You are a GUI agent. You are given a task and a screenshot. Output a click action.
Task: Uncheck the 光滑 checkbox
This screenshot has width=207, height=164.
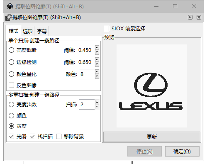pyautogui.click(x=11, y=137)
